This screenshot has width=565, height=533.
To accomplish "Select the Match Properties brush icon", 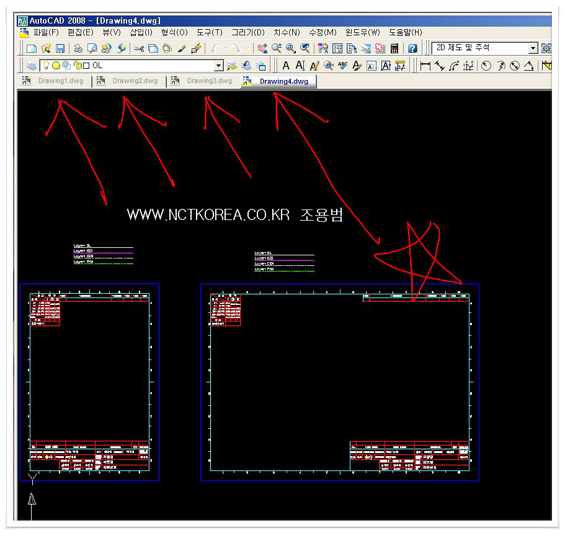I will 182,48.
